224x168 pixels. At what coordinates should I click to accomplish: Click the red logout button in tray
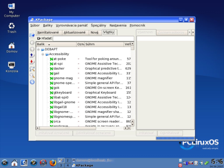point(180,165)
